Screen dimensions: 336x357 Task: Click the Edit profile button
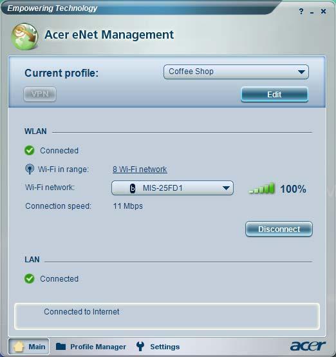(x=275, y=95)
